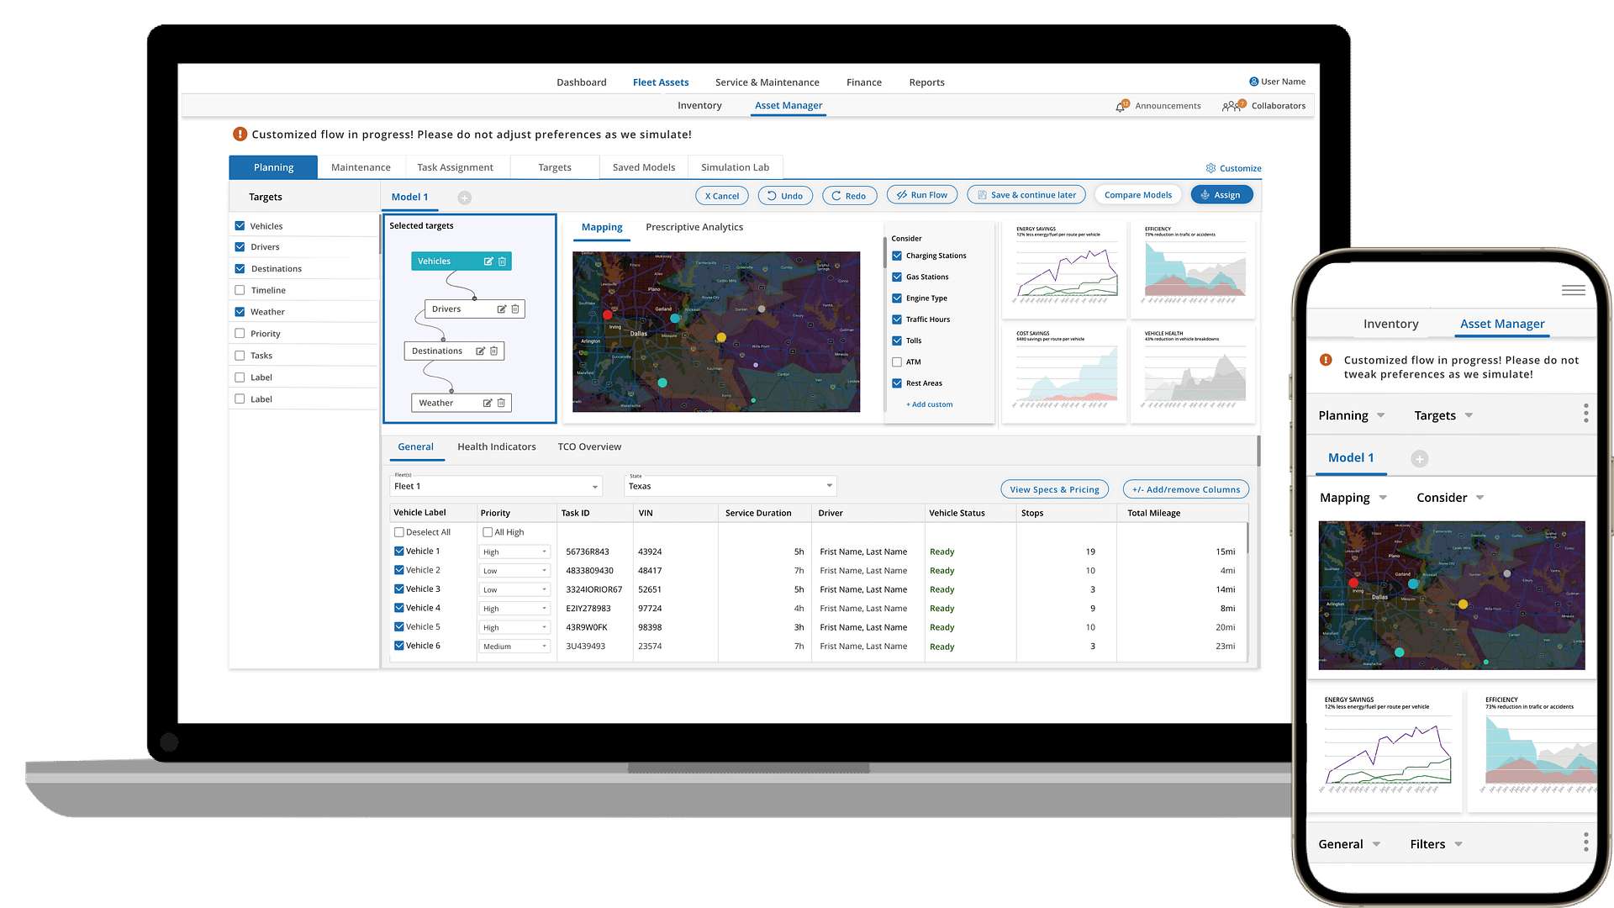Open the Announcements bell icon
This screenshot has width=1614, height=908.
pos(1121,106)
